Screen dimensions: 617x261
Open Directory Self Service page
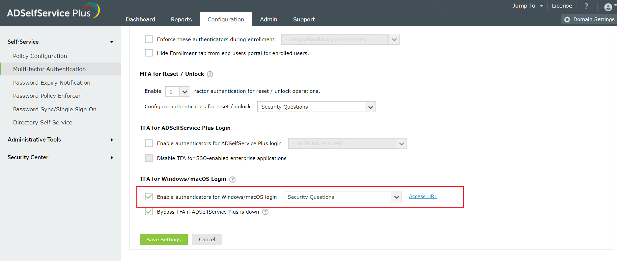coord(43,122)
